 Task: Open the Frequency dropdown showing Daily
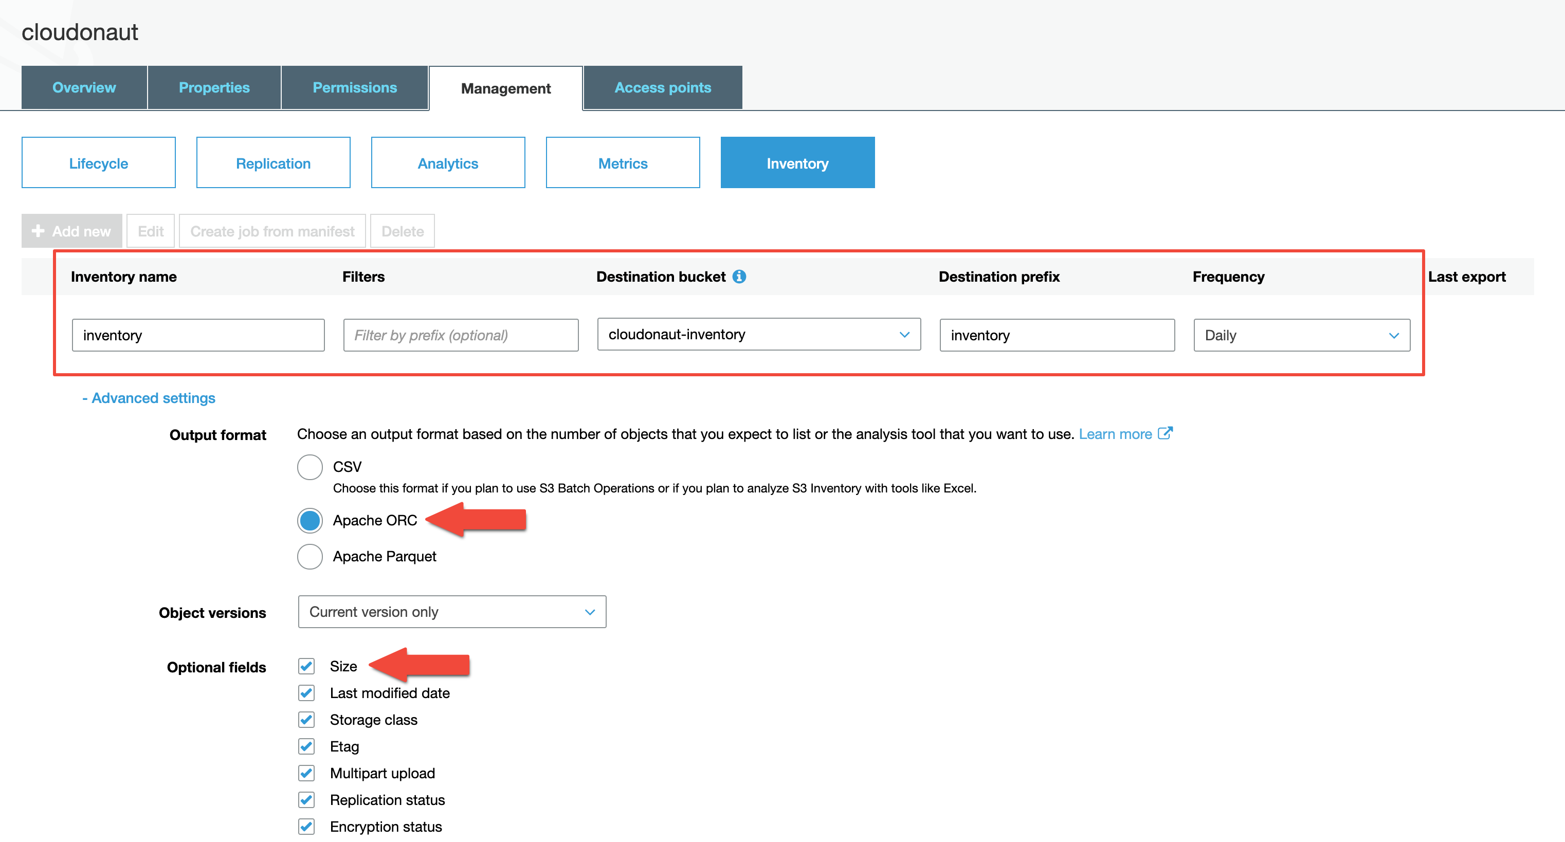pos(1301,335)
